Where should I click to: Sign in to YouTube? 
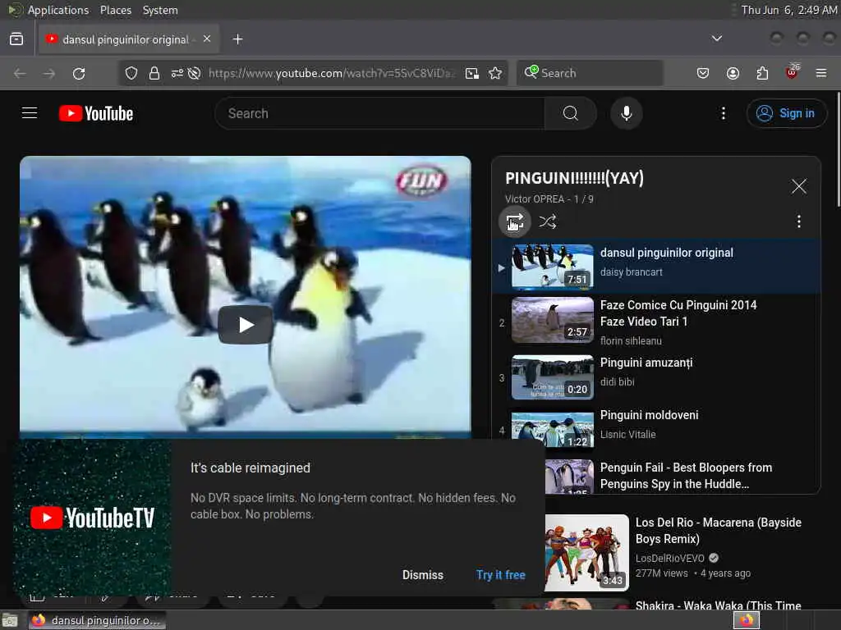click(786, 113)
